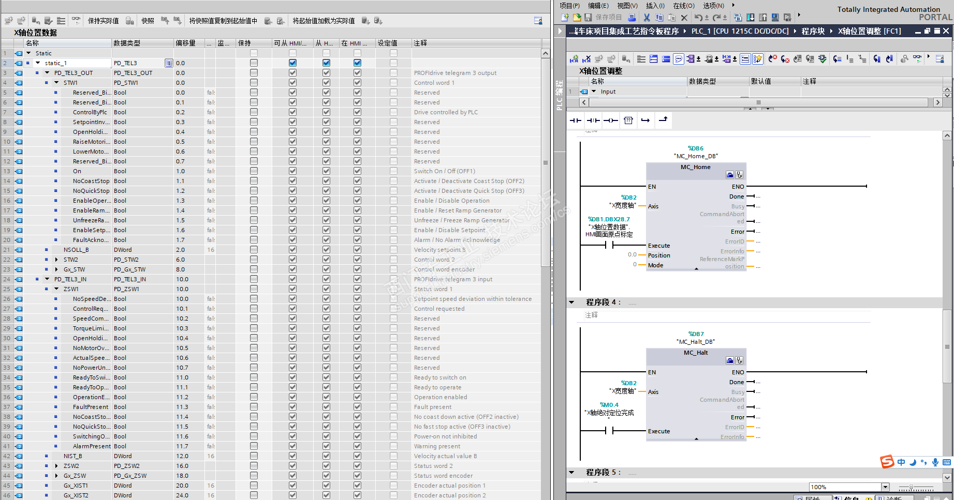Insert a normally open contact

coord(576,120)
